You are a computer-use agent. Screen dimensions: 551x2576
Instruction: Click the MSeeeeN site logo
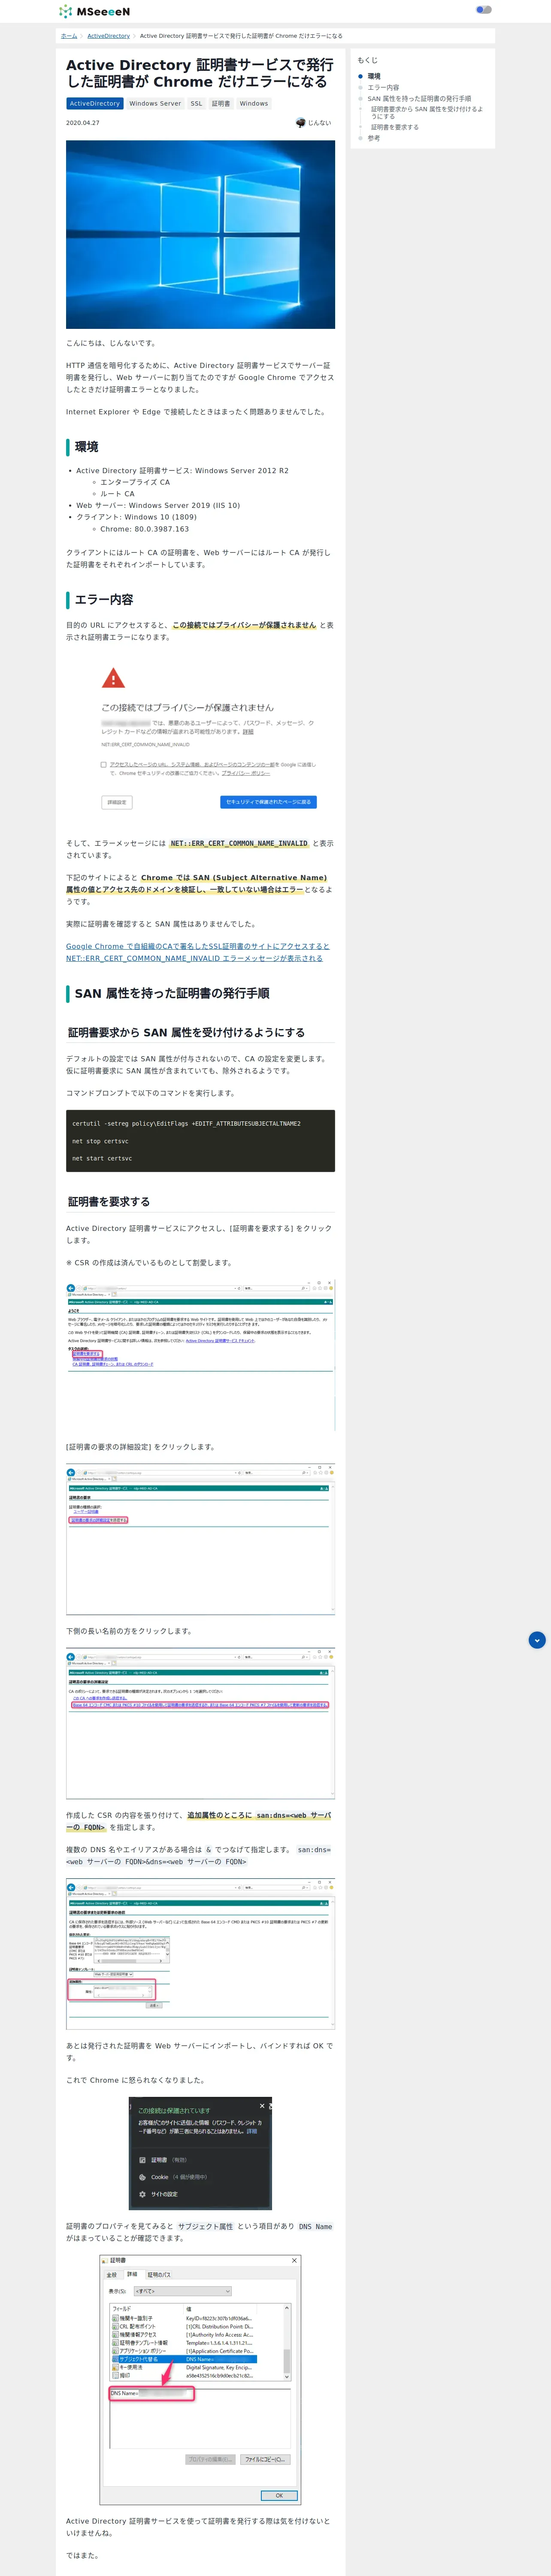coord(94,11)
